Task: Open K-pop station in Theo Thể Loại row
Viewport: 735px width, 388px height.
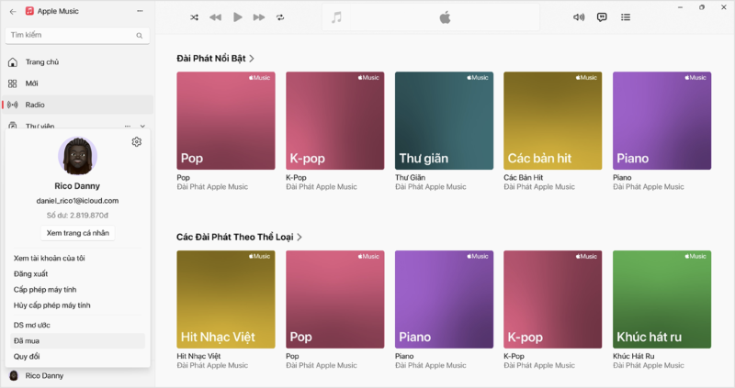Action: tap(553, 299)
